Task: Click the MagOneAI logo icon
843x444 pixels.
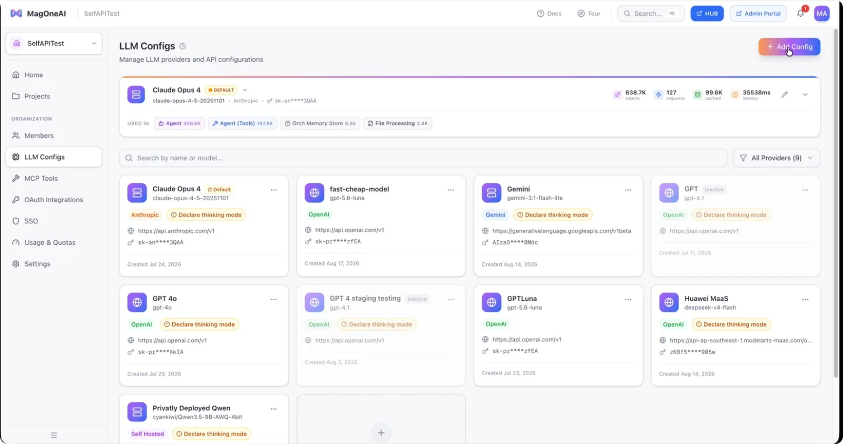Action: [16, 13]
